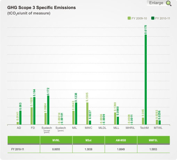Click the MWC 0.1305 light green bar
The image size is (177, 160).
point(87,114)
